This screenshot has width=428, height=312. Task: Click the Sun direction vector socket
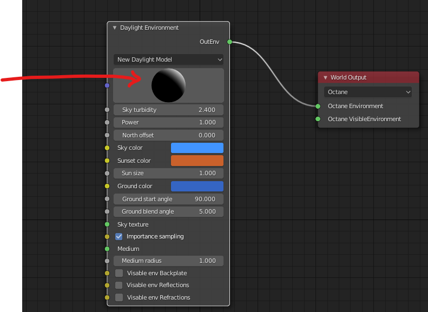point(107,85)
